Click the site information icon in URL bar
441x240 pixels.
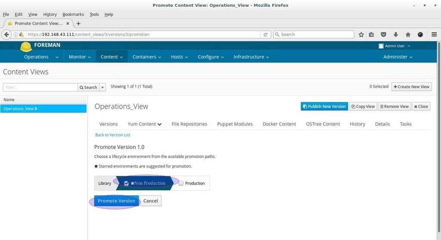click(x=16, y=34)
